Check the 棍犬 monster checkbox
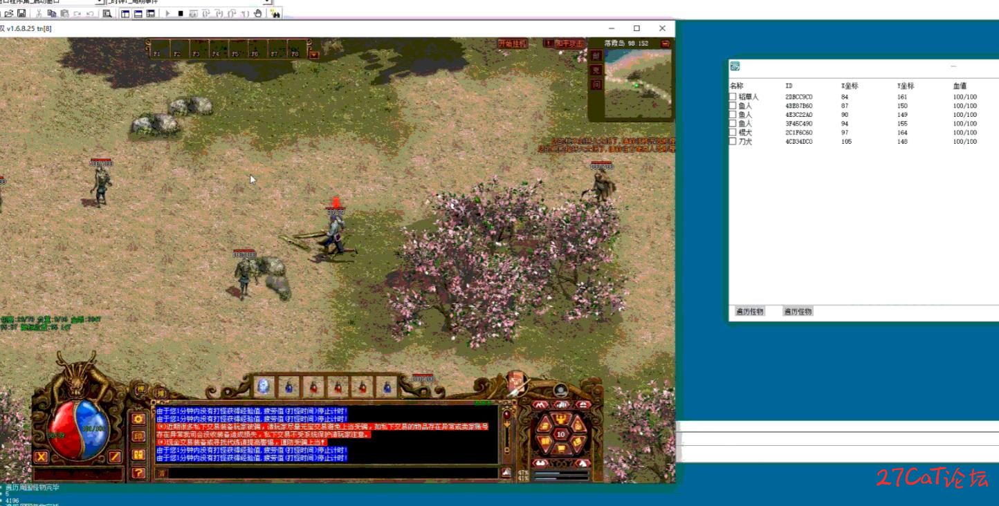 [x=733, y=133]
